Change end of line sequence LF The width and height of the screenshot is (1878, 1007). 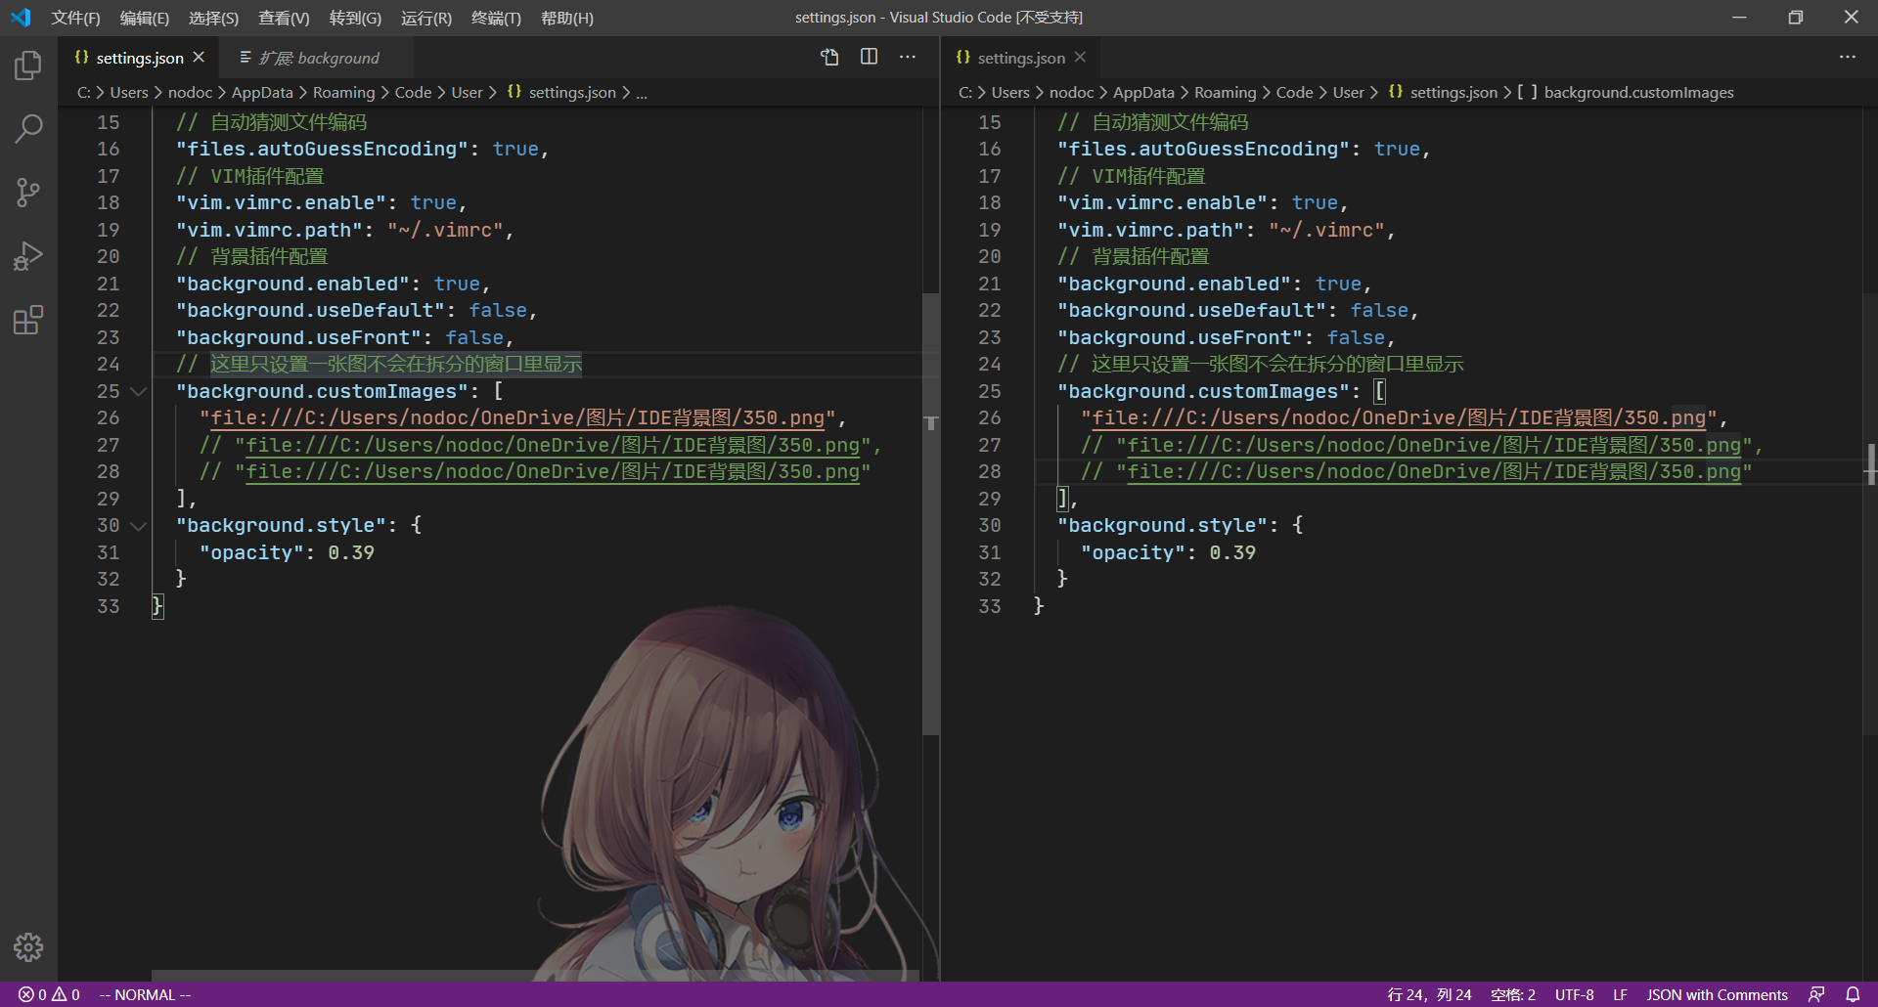pyautogui.click(x=1620, y=994)
